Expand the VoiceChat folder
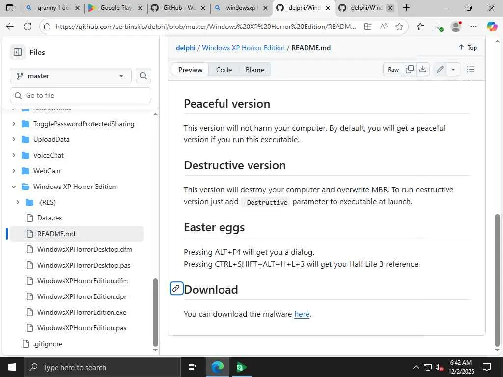Image resolution: width=503 pixels, height=377 pixels. (x=14, y=155)
